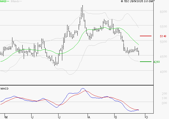Click the MACD 200 axis label
Viewport: 169px width, 119px height.
(x=164, y=94)
